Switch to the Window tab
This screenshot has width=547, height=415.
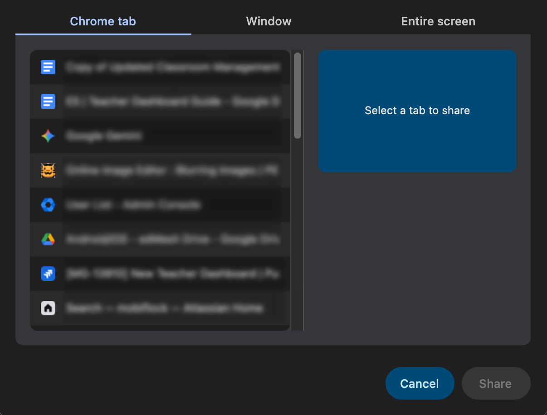[269, 21]
